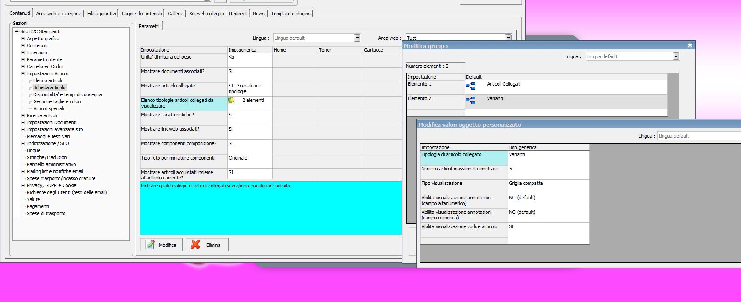This screenshot has height=302, width=741.
Task: Click the Varianti element icon in Modifica gruppo
Action: [470, 101]
